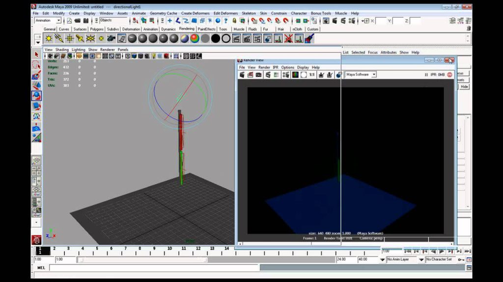Open Attributes menu in attribute editor

pos(389,52)
